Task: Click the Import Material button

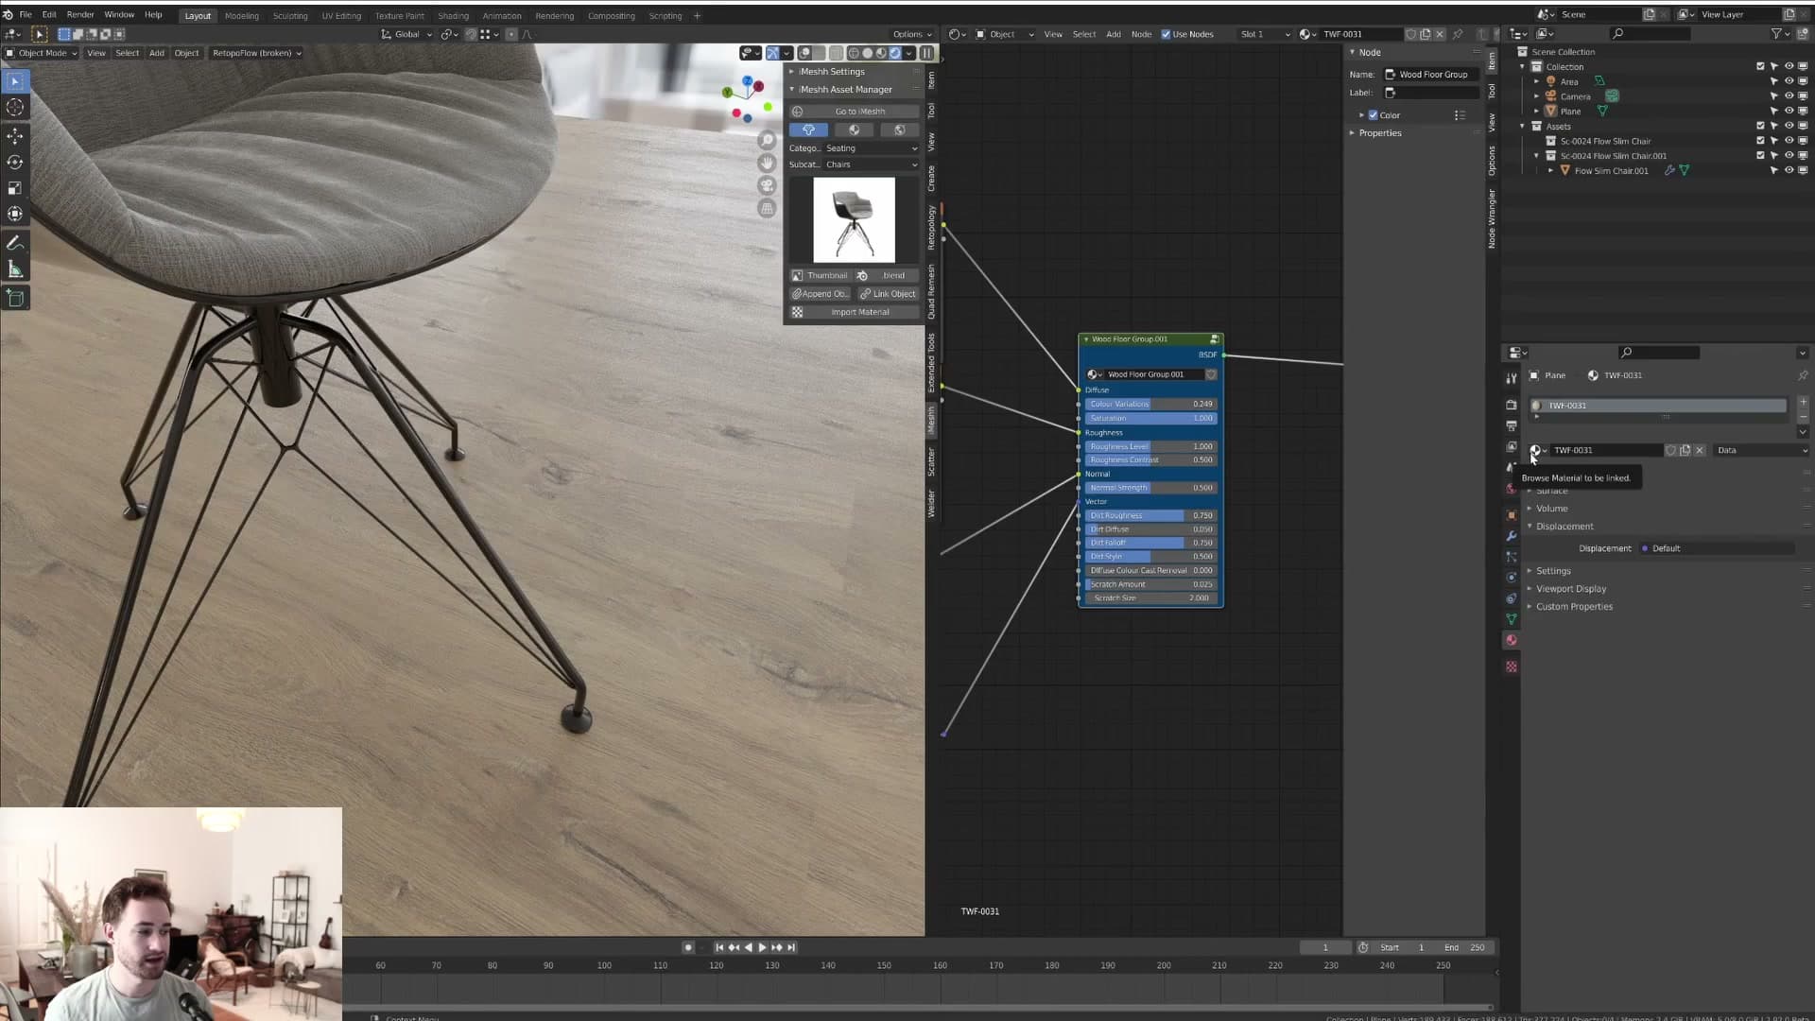Action: pos(854,312)
